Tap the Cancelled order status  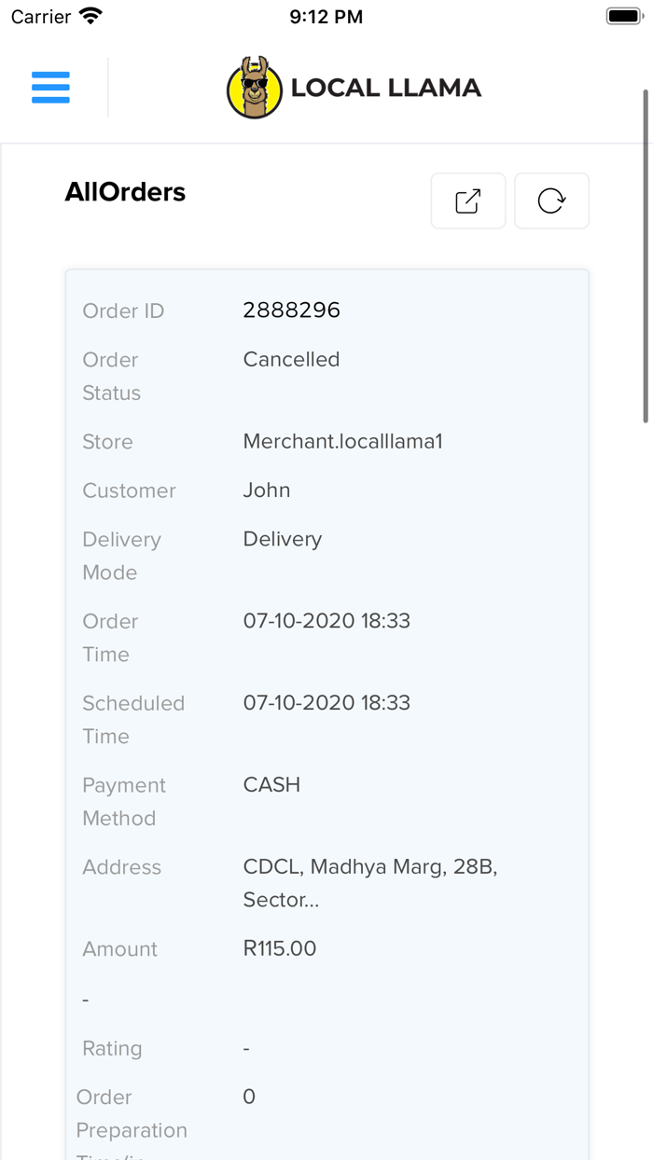(x=291, y=360)
